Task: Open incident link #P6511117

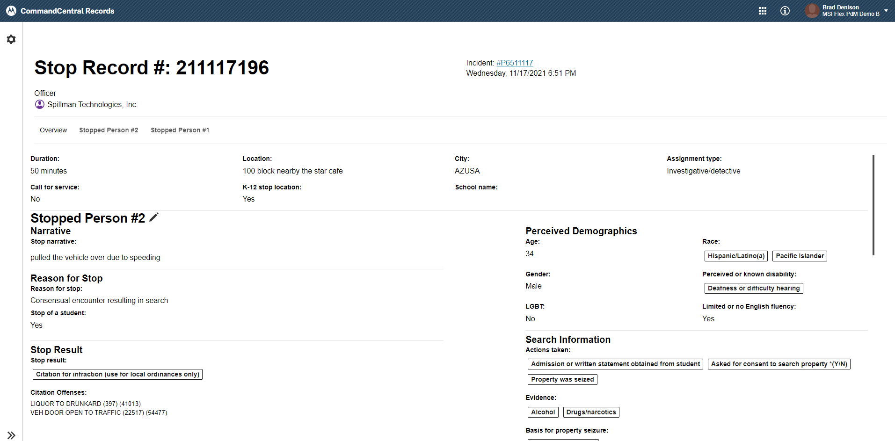Action: [x=515, y=63]
